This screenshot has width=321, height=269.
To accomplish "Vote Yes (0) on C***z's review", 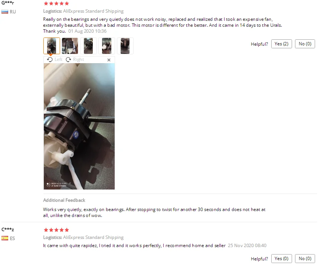I will point(282,259).
